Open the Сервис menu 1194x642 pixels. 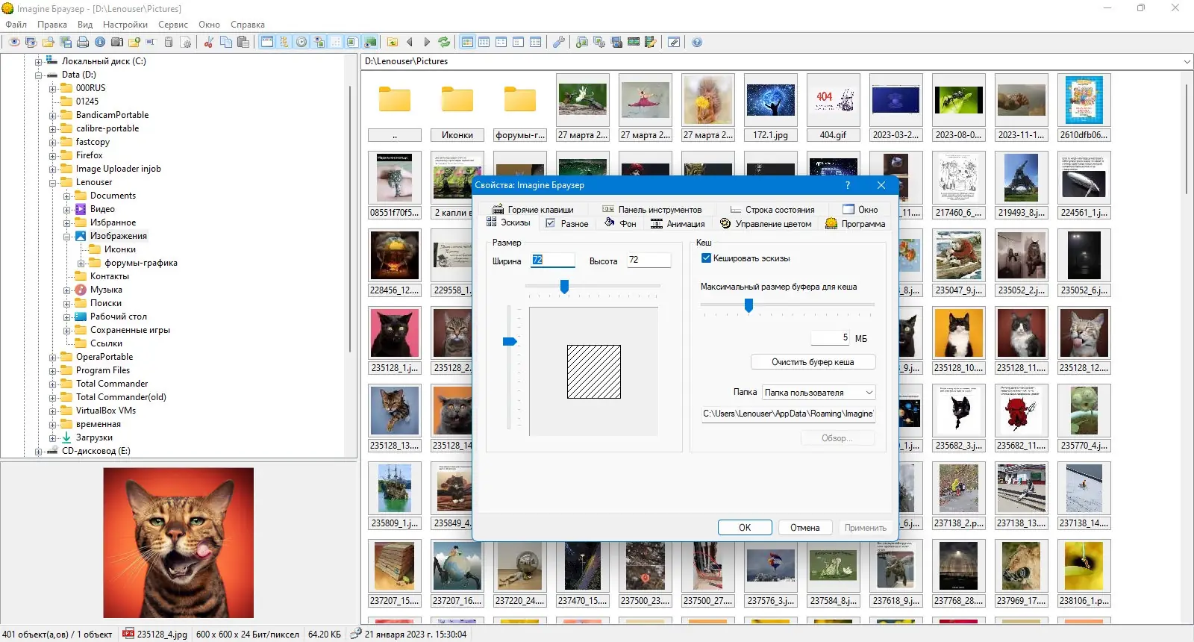click(172, 25)
